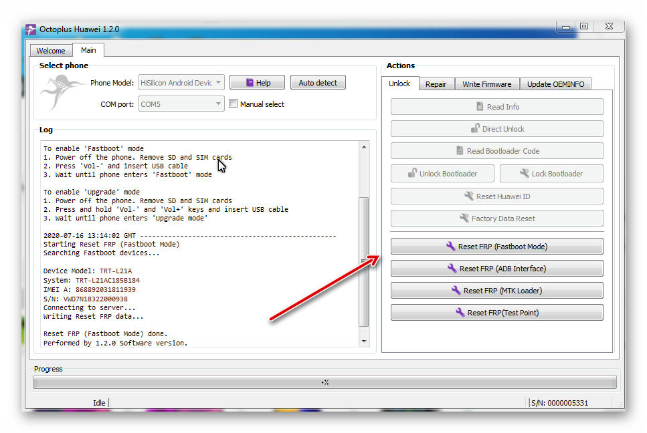This screenshot has height=433, width=647.
Task: Start Reset FRP(Test Point)
Action: tap(497, 313)
